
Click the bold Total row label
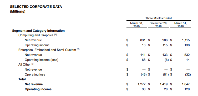coord(22,79)
